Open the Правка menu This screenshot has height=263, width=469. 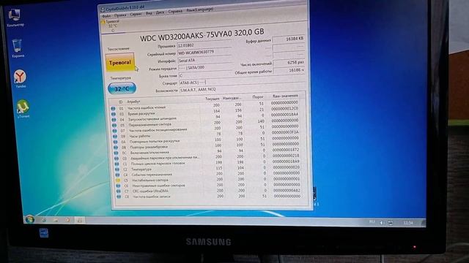[x=120, y=15]
